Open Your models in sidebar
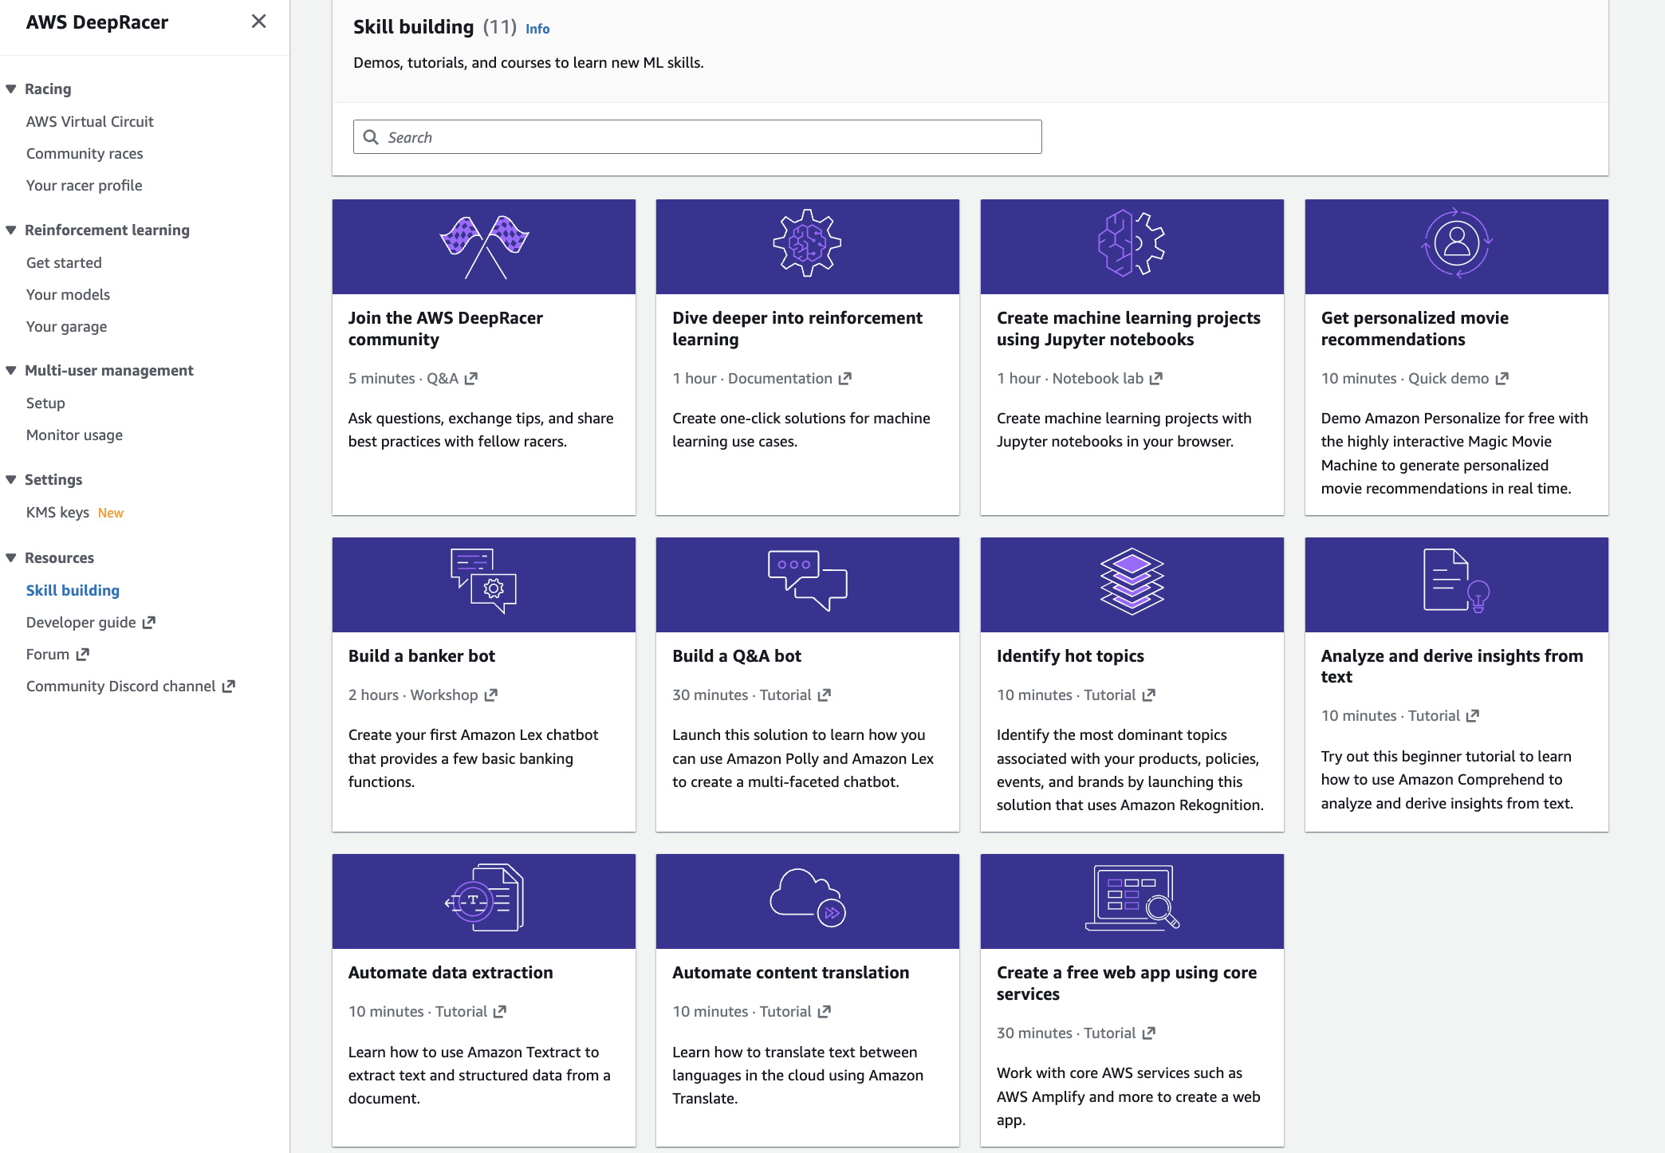Screen dimensions: 1665x1153 [x=68, y=294]
